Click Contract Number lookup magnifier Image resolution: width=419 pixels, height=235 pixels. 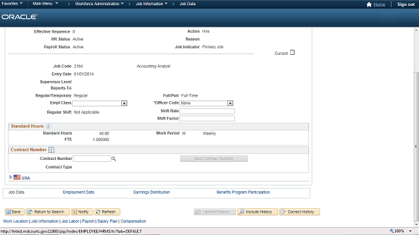[x=113, y=159]
